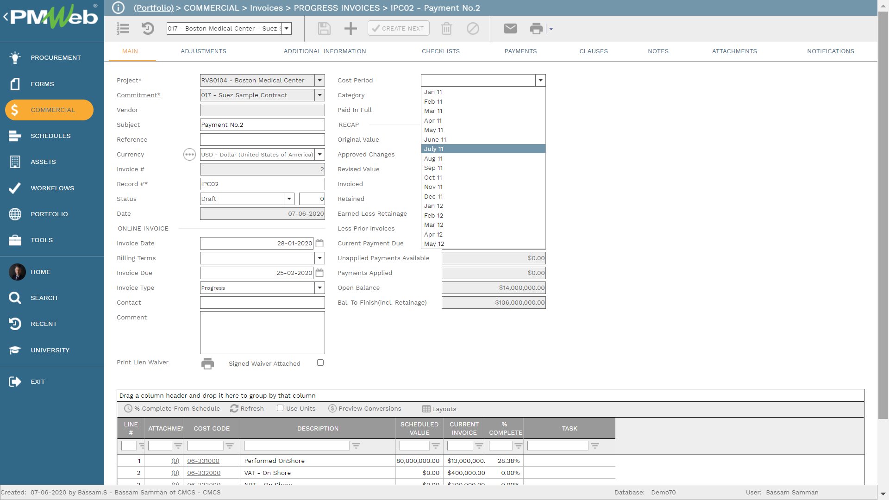Screen dimensions: 889x500
Task: Expand the Status dropdown
Action: (289, 199)
